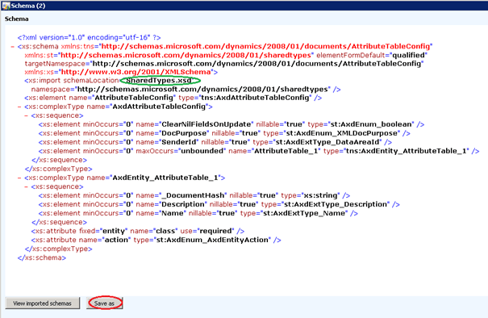Viewport: 488px width, 318px height.
Task: Open View imported schemas
Action: (42, 303)
